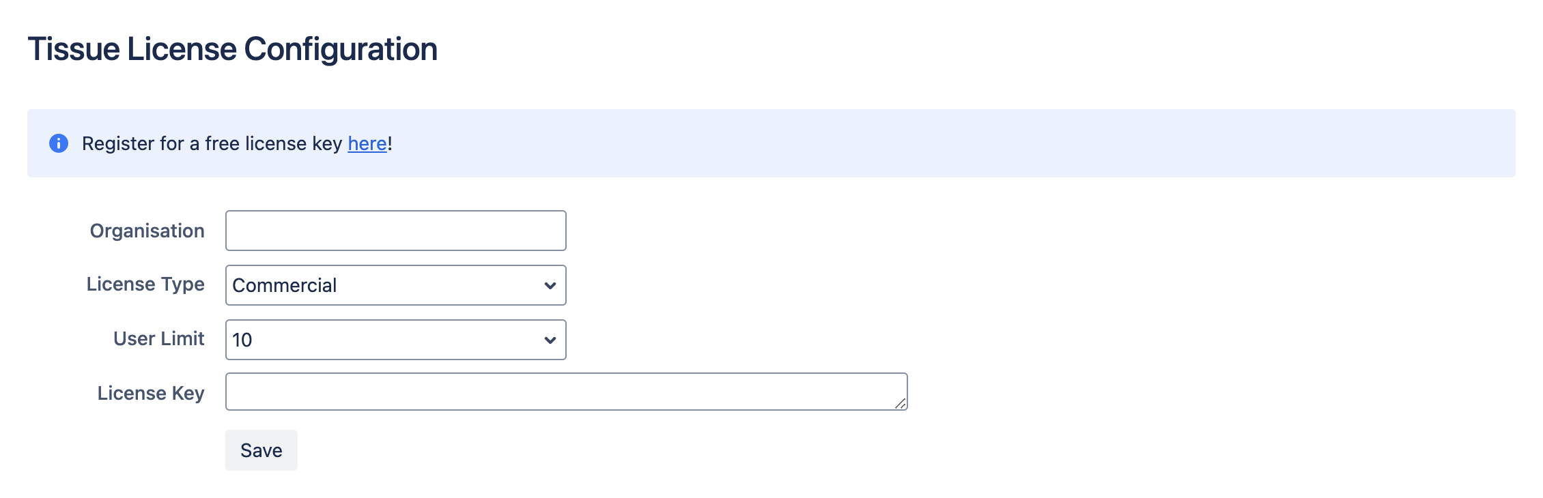The width and height of the screenshot is (1543, 498).
Task: Open the dropdown showing Commercial
Action: pyautogui.click(x=396, y=285)
